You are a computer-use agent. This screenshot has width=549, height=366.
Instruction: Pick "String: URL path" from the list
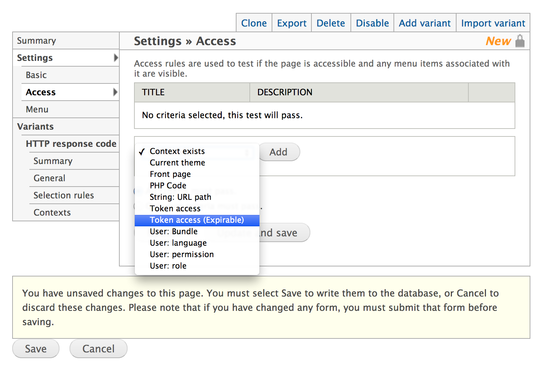click(x=180, y=197)
